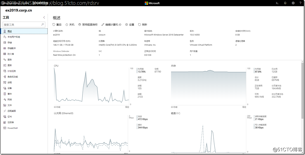This screenshot has height=155, width=305.
Task: Open the PowerShell script icon in the top bar
Action: click(x=277, y=3)
